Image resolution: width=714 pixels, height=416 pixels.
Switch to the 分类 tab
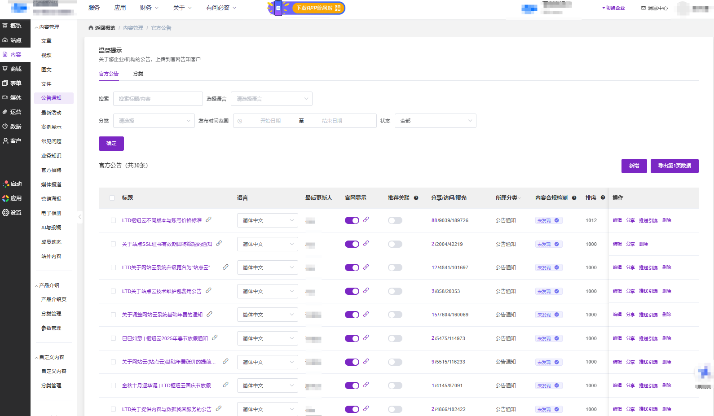click(138, 74)
